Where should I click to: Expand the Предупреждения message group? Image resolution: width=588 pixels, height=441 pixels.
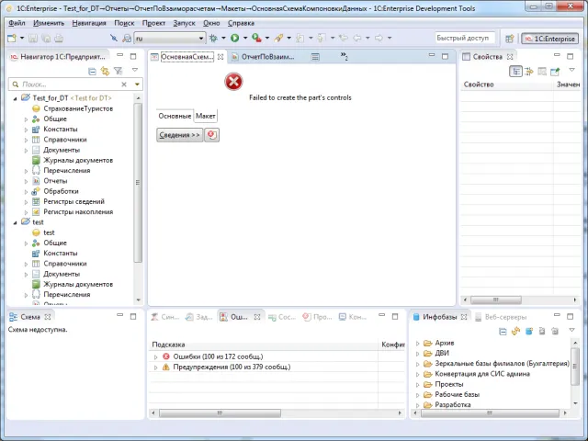tap(155, 367)
